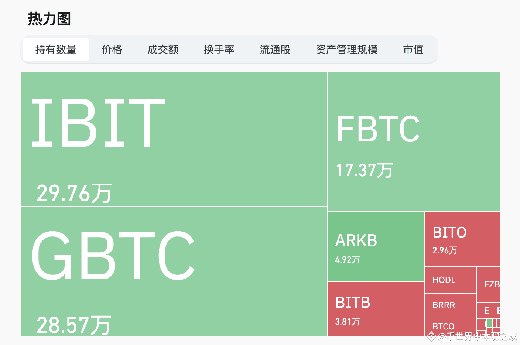This screenshot has height=345, width=520.
Task: Open the 资产管理规模 tab
Action: coord(347,49)
